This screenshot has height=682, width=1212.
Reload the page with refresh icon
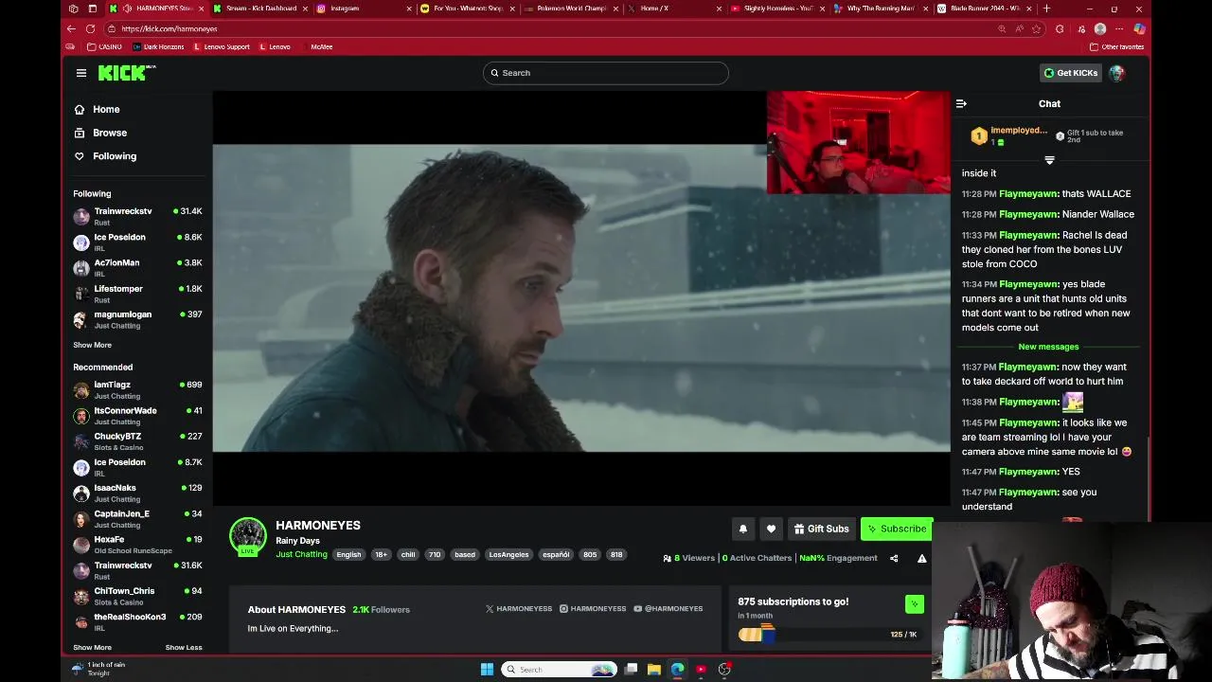click(90, 28)
